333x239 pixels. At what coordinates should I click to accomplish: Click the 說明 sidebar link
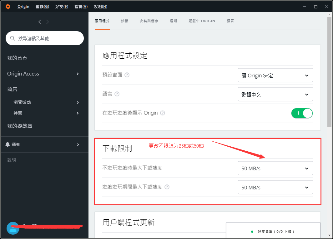click(12, 160)
